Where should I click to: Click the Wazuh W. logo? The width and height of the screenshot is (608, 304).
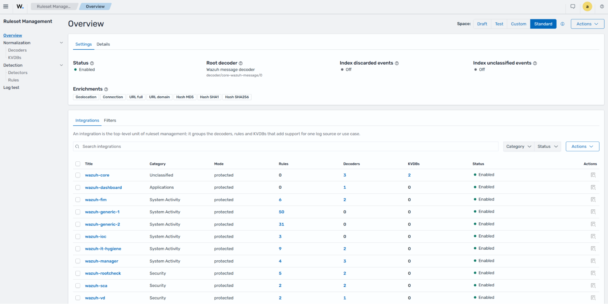point(20,6)
